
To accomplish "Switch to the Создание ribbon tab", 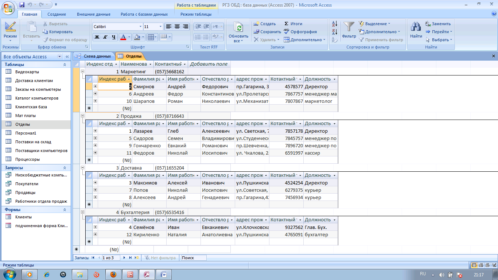I will pos(57,14).
